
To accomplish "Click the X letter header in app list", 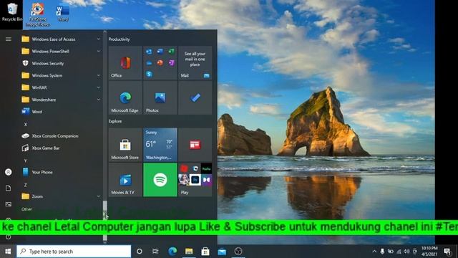I will point(26,124).
